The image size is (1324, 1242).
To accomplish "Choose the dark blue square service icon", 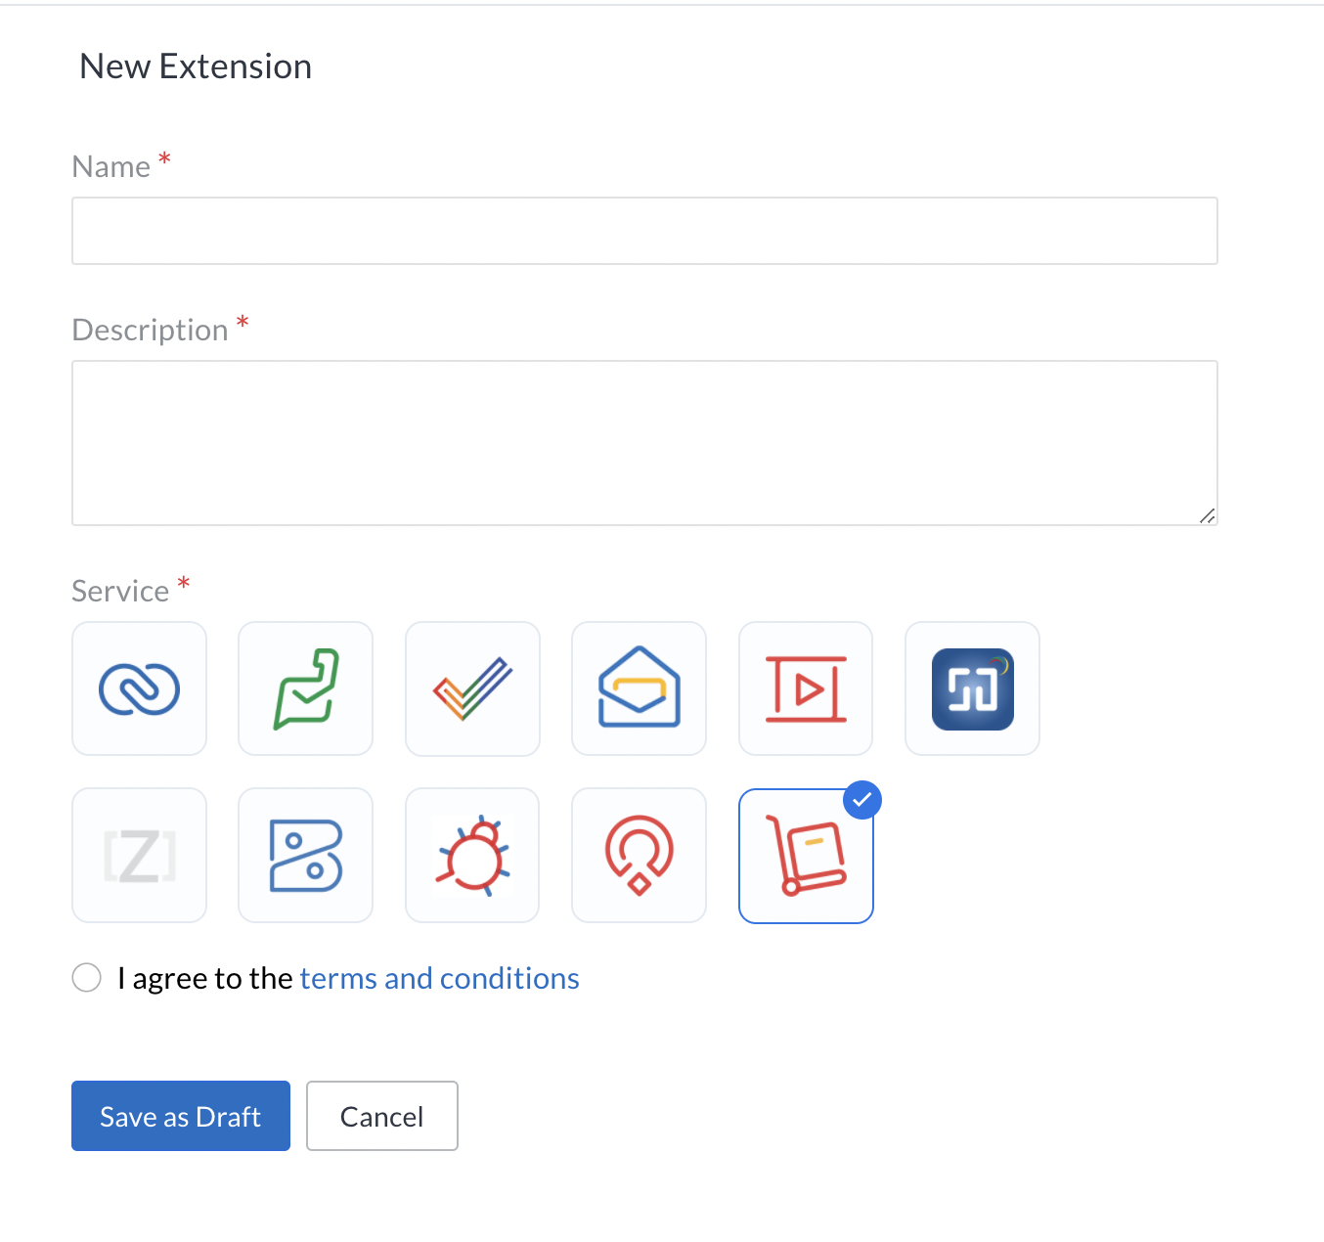I will pos(972,688).
